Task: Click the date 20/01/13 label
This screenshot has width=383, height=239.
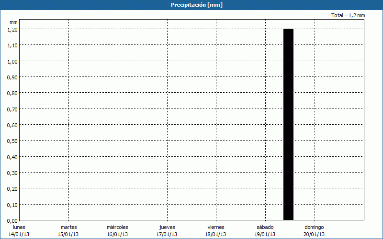Action: point(314,234)
